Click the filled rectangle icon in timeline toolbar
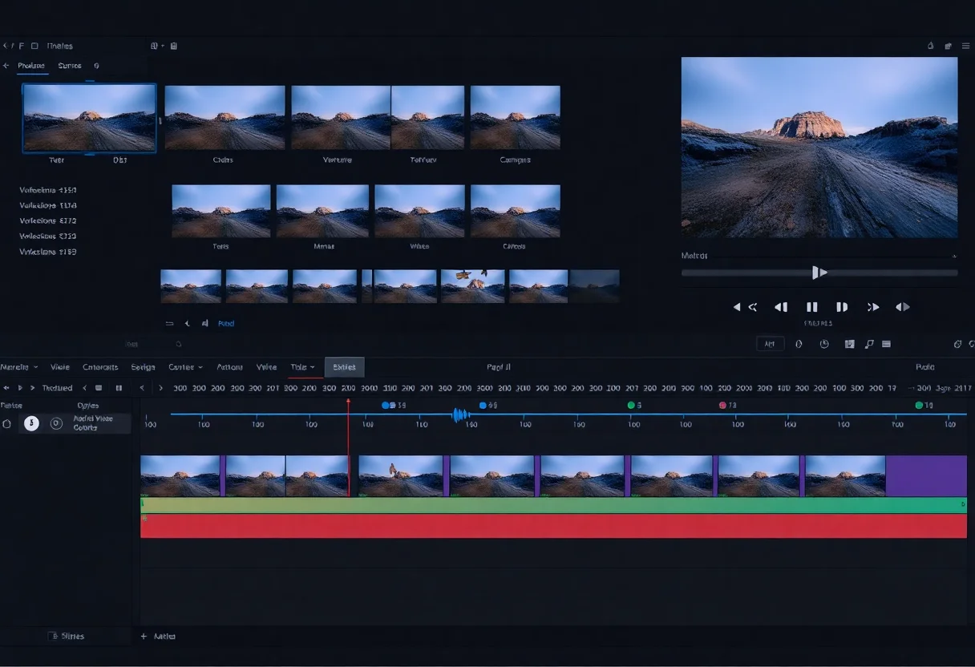This screenshot has height=667, width=975. 99,388
